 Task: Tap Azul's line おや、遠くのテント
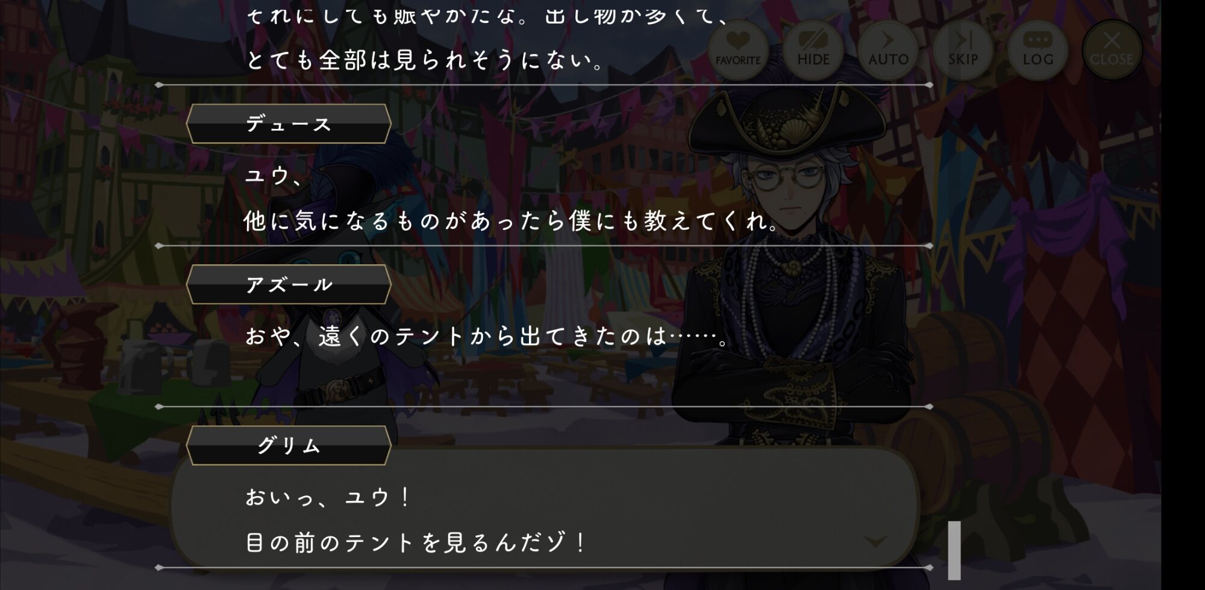click(487, 336)
